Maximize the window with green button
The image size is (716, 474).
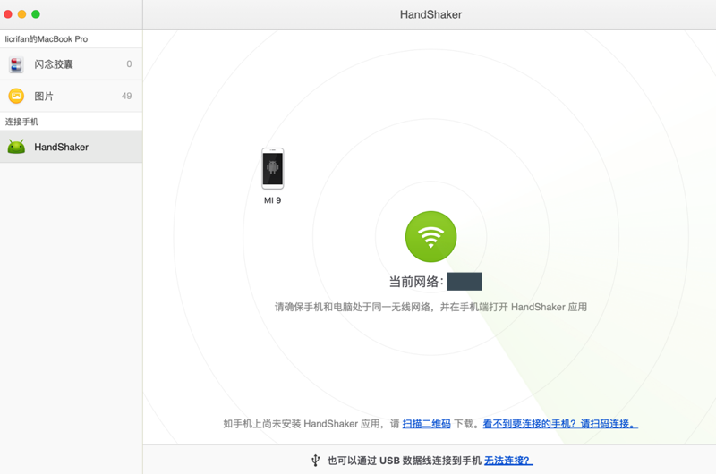(x=36, y=14)
